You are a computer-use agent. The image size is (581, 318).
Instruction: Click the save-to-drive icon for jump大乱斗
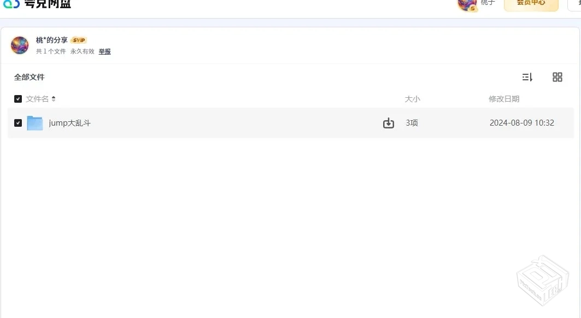coord(389,123)
